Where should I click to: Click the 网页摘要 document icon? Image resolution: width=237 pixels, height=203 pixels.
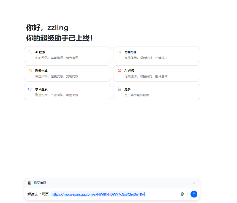(30, 183)
